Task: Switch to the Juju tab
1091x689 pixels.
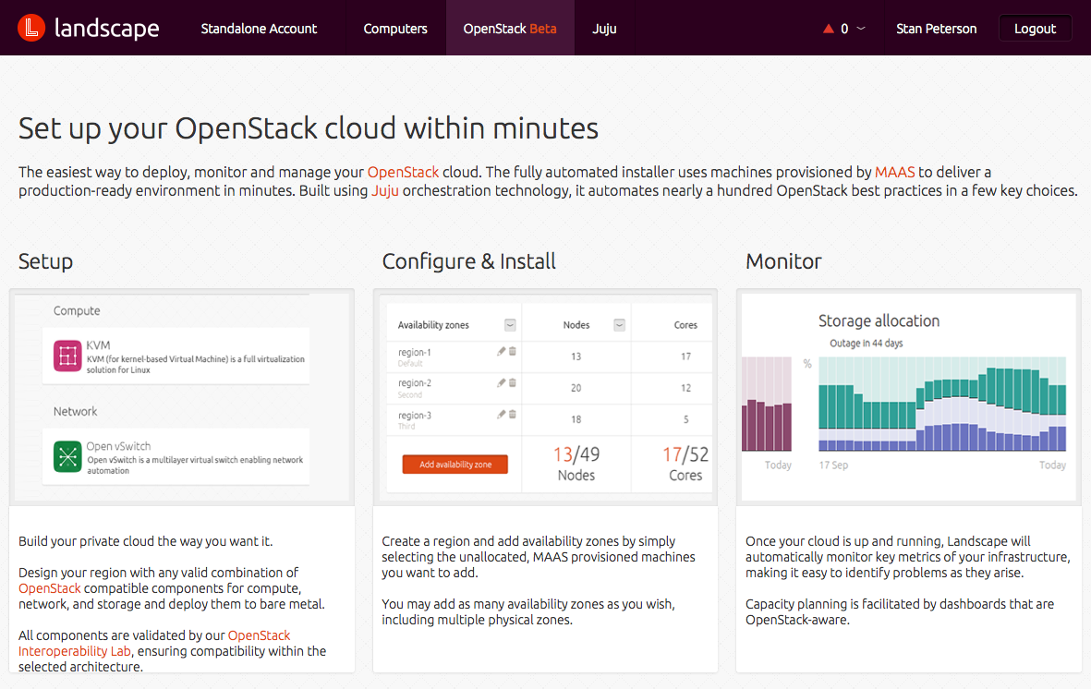Action: [604, 29]
